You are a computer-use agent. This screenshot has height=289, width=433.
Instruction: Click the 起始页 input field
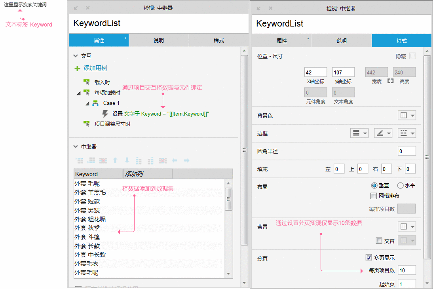pos(407,284)
